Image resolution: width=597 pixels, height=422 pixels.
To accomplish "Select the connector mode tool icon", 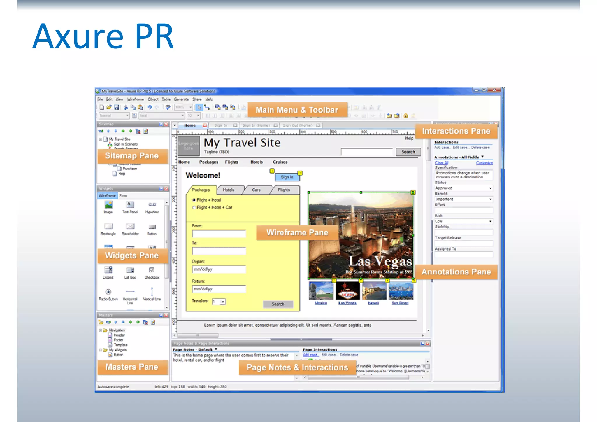I will (x=207, y=107).
